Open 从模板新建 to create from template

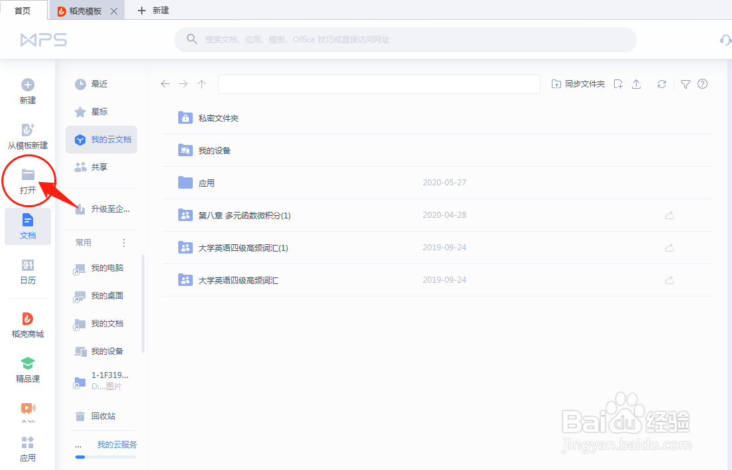click(28, 136)
